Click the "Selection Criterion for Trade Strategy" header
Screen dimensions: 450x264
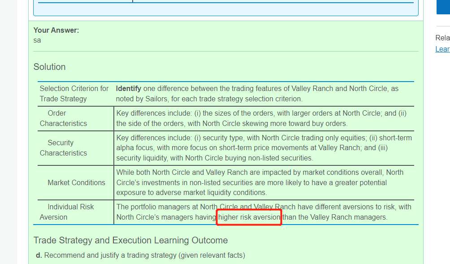click(74, 94)
